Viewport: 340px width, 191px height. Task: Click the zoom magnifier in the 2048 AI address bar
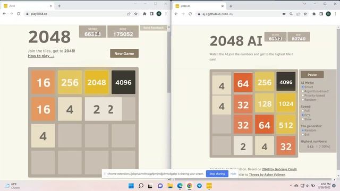[291, 14]
